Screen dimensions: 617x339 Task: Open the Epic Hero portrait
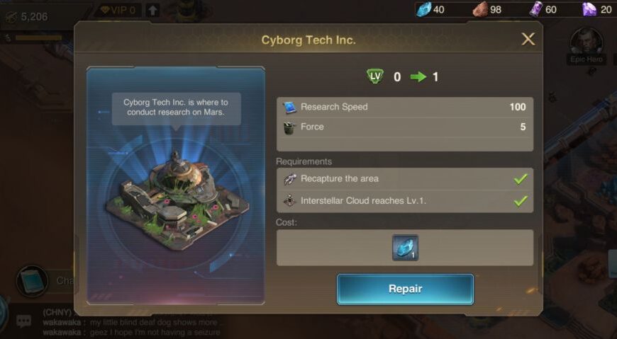[x=587, y=42]
